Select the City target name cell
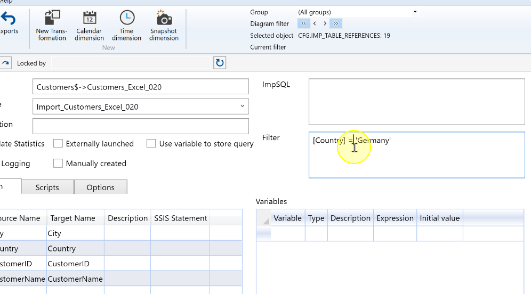531x294 pixels. [x=75, y=233]
